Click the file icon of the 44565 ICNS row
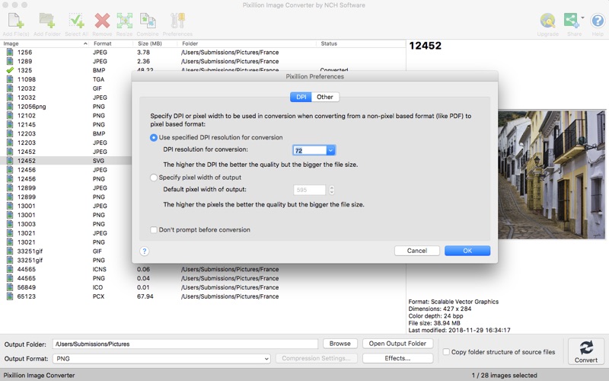609x381 pixels. point(10,269)
